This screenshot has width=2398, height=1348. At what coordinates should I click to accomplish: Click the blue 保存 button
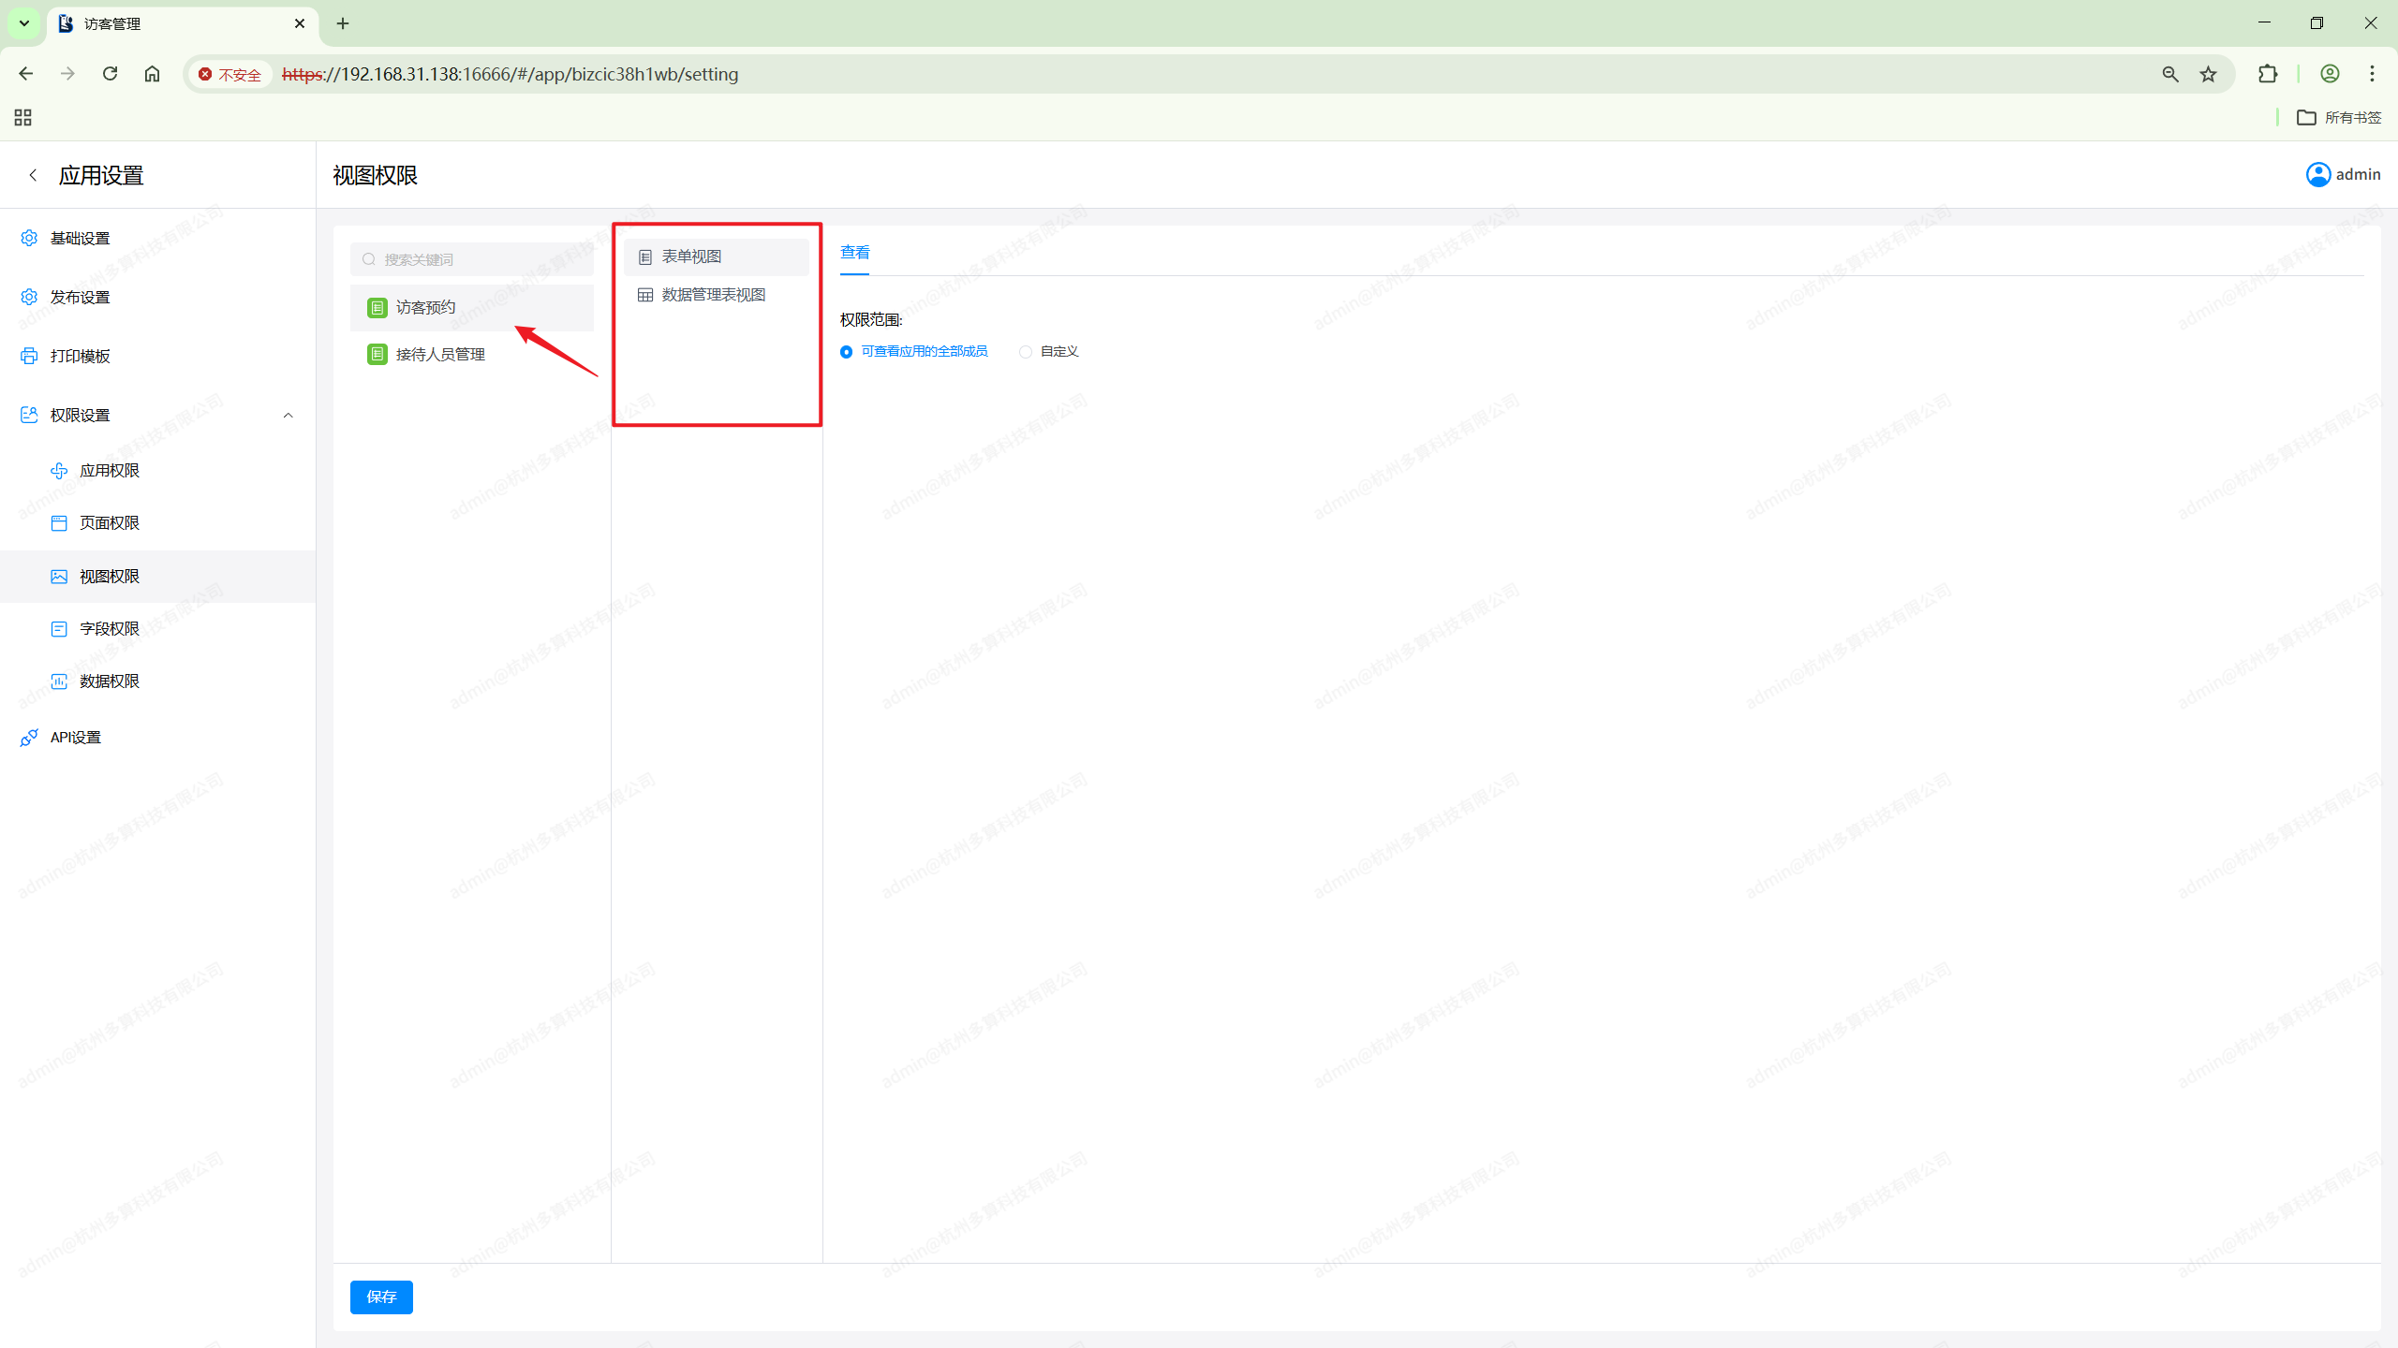(x=381, y=1297)
